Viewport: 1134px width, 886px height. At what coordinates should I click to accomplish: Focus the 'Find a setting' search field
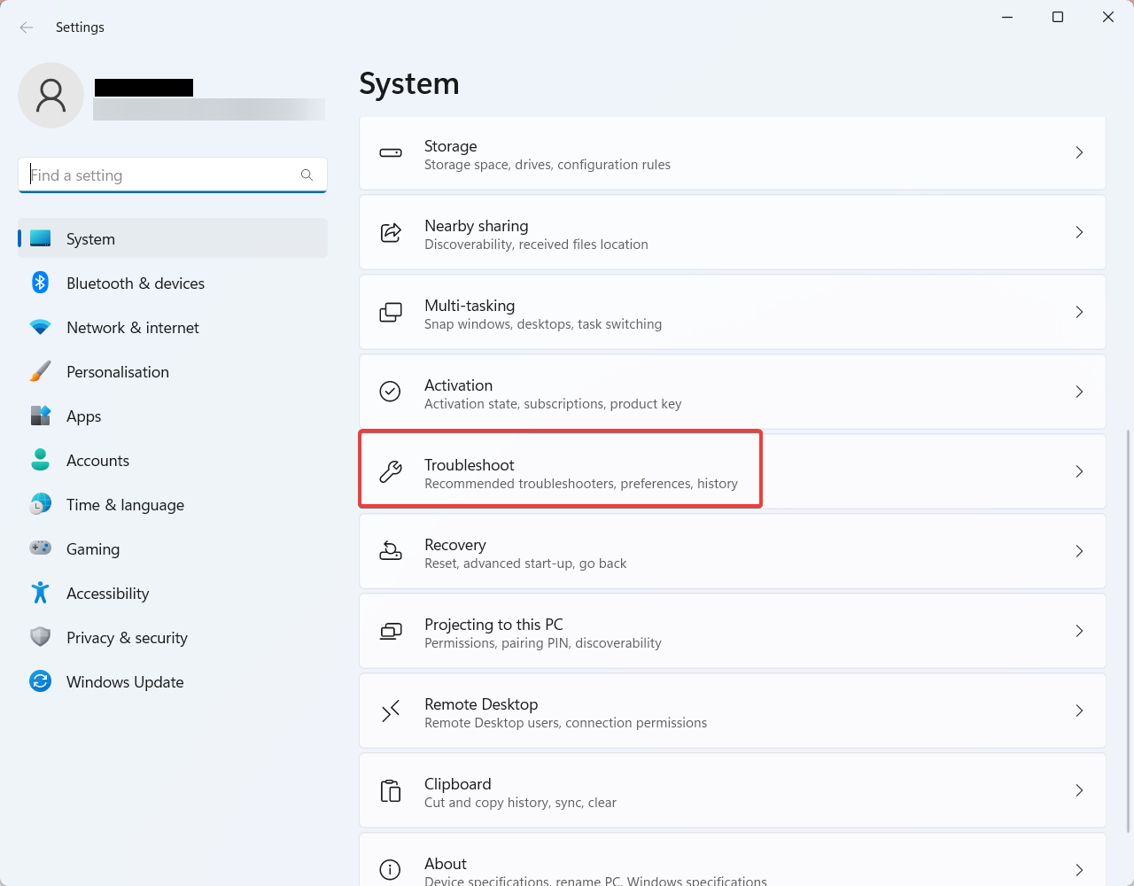pyautogui.click(x=173, y=175)
